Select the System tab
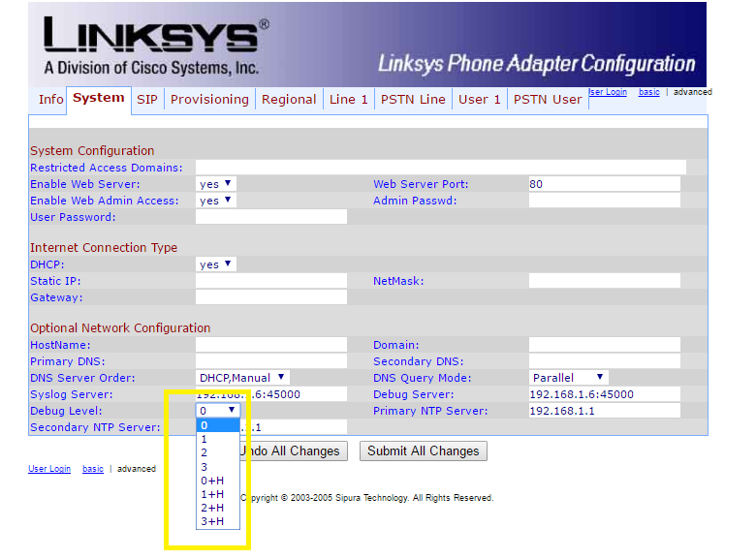 click(x=98, y=98)
